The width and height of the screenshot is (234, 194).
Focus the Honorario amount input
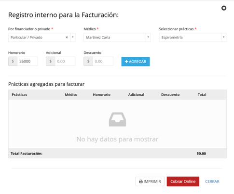(x=28, y=61)
